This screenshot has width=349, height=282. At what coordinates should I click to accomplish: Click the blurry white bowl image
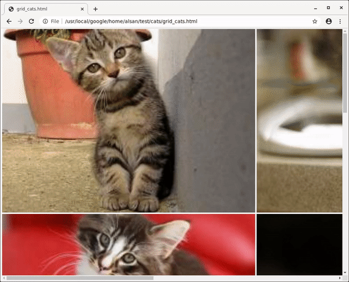point(300,120)
